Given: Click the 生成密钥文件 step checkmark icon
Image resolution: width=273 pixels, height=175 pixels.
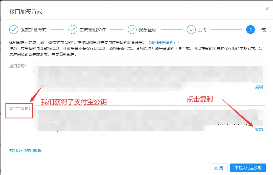Looking at the screenshot, I should pos(73,29).
